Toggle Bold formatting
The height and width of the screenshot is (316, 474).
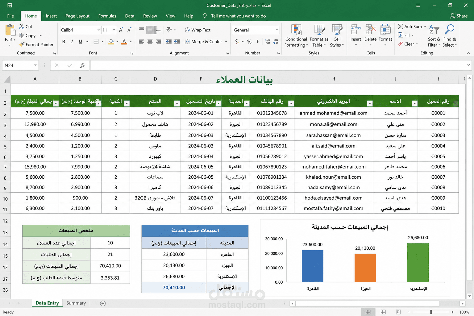coord(64,42)
